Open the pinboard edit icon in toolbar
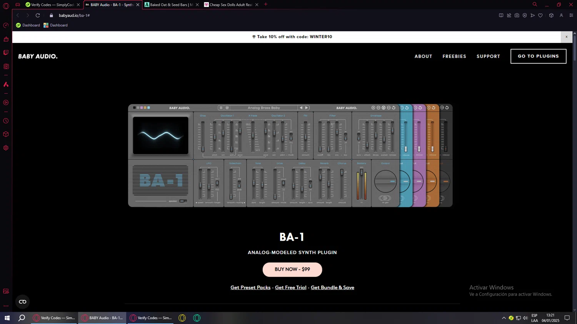The height and width of the screenshot is (324, 577). click(509, 15)
